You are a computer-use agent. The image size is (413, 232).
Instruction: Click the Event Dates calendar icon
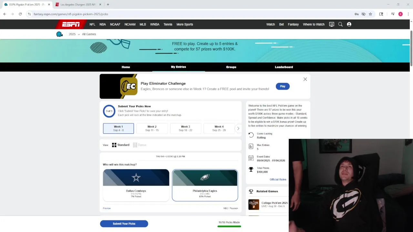click(251, 158)
